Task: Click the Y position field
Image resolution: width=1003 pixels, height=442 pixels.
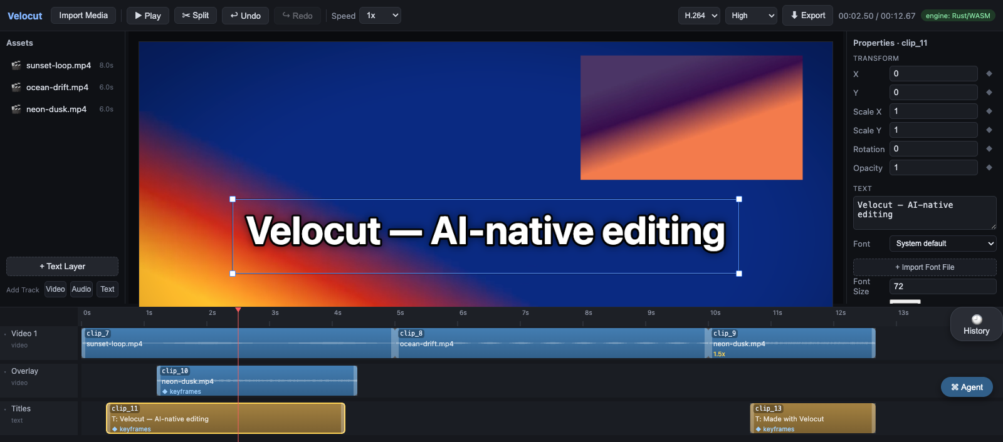Action: tap(933, 93)
